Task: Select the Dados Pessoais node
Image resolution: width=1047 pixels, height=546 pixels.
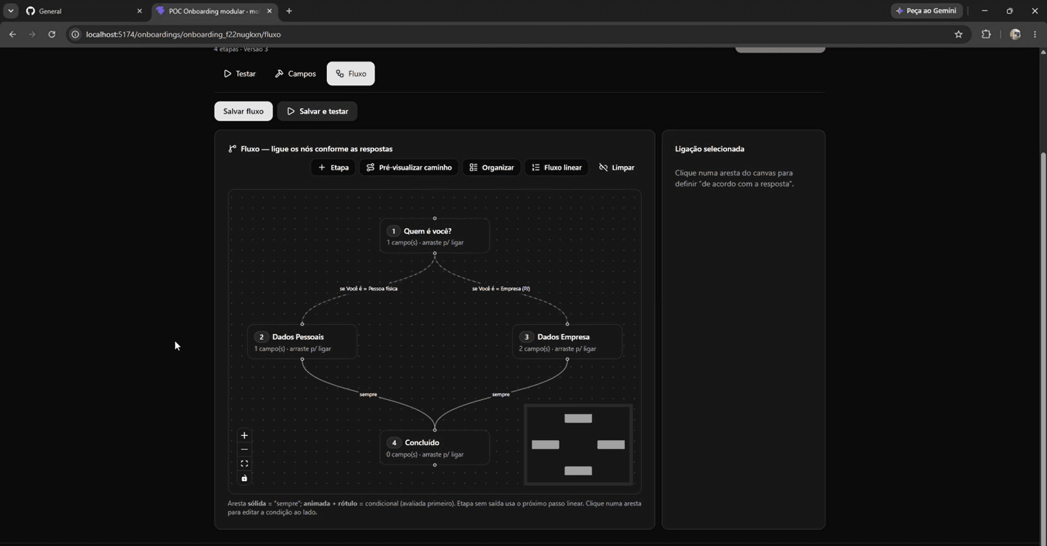Action: tap(302, 342)
